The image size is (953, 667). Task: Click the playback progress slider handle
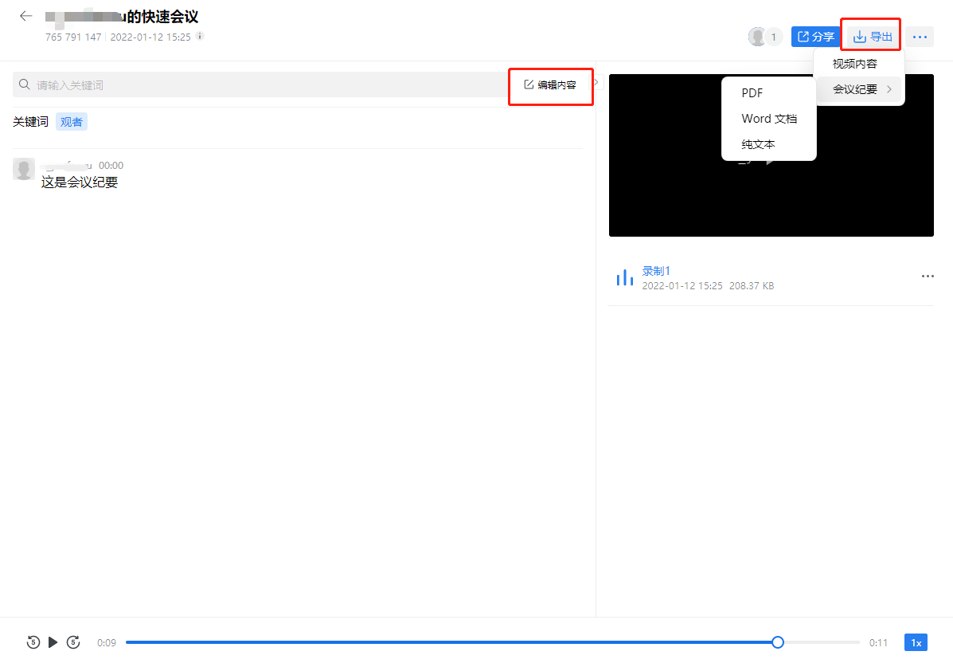pos(777,642)
